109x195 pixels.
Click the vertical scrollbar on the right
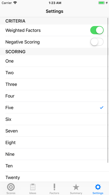coord(108,90)
